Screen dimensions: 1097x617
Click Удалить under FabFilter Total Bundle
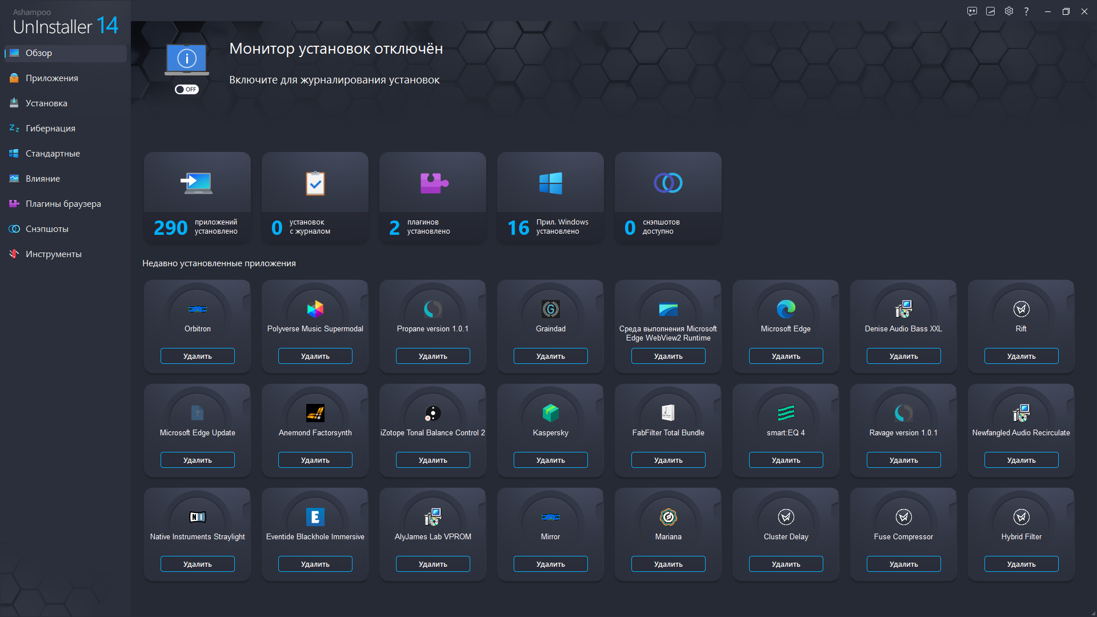coord(667,460)
